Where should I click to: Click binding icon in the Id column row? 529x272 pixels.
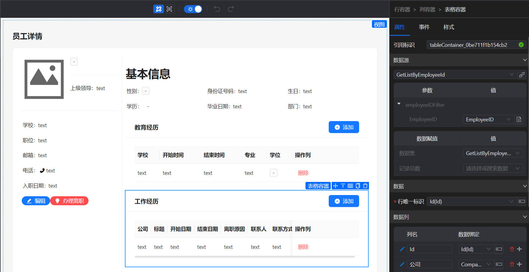coord(499,249)
